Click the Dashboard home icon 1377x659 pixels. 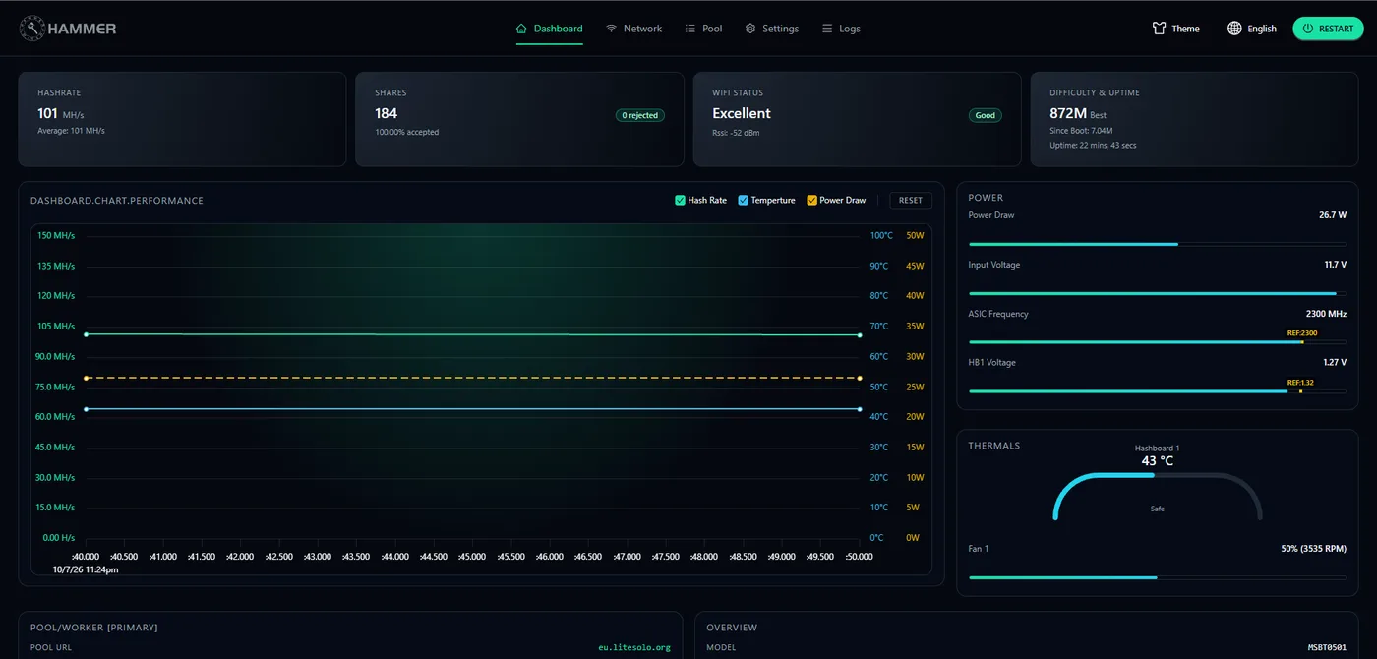tap(521, 29)
